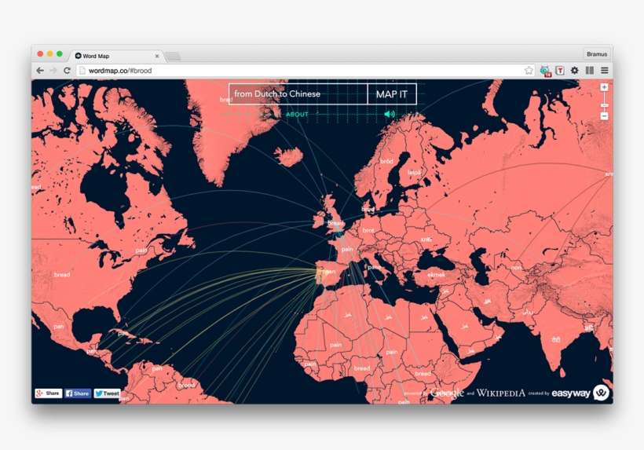The image size is (644, 450).
Task: Zoom out the map with minus button
Action: click(604, 116)
